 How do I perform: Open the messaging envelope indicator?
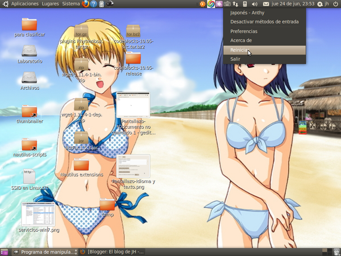(x=266, y=4)
